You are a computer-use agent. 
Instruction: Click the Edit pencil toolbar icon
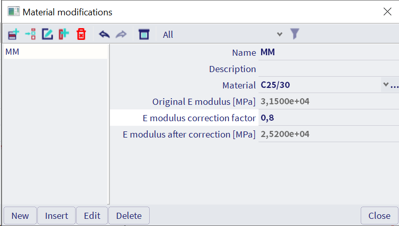click(x=47, y=34)
